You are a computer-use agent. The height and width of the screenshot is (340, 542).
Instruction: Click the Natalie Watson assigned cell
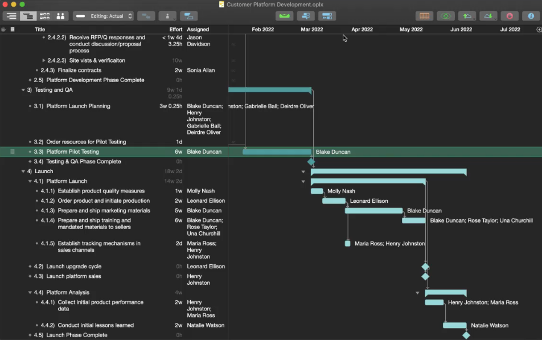pyautogui.click(x=206, y=325)
